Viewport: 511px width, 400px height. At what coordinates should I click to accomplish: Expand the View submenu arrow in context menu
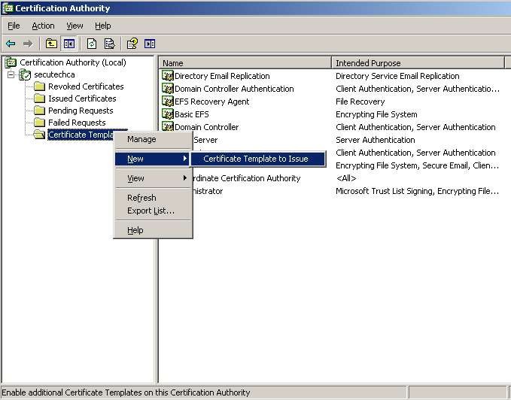click(x=185, y=178)
